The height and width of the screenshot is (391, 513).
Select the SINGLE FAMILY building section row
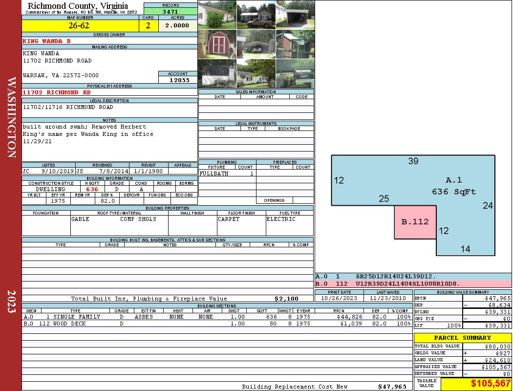pyautogui.click(x=217, y=317)
